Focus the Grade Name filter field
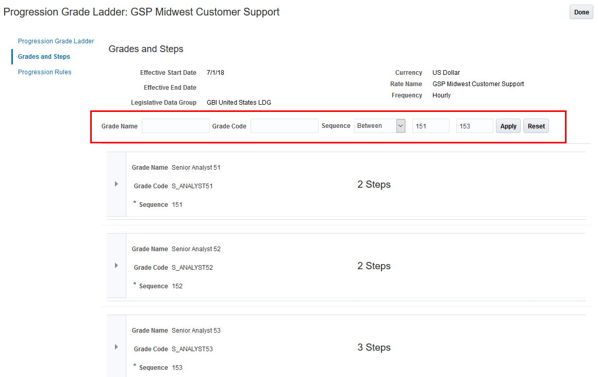 [176, 126]
